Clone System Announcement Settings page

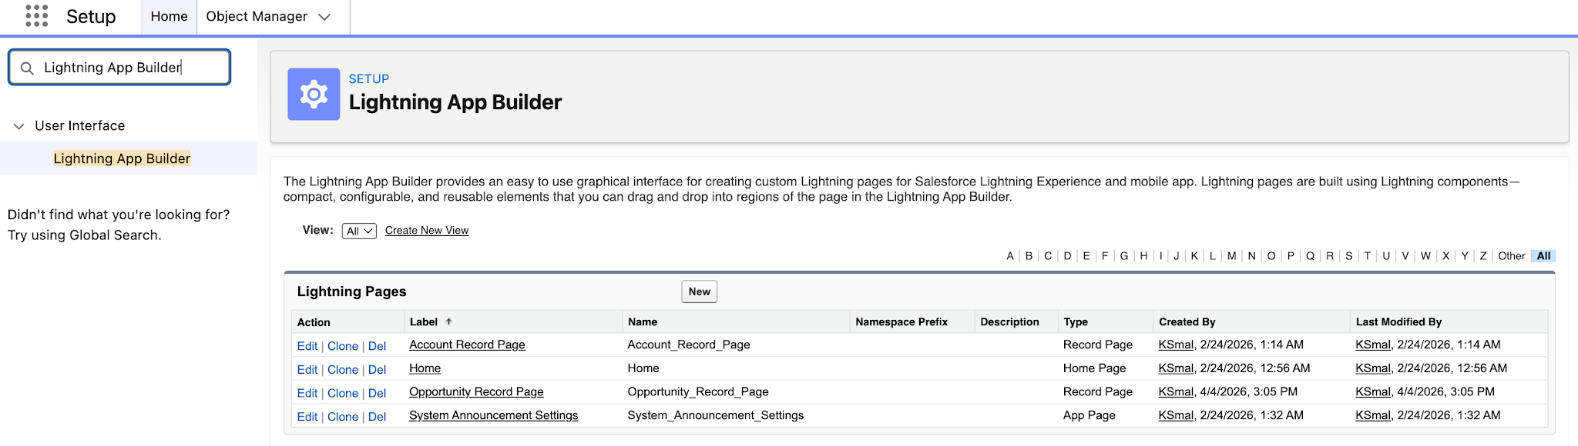[x=343, y=417]
